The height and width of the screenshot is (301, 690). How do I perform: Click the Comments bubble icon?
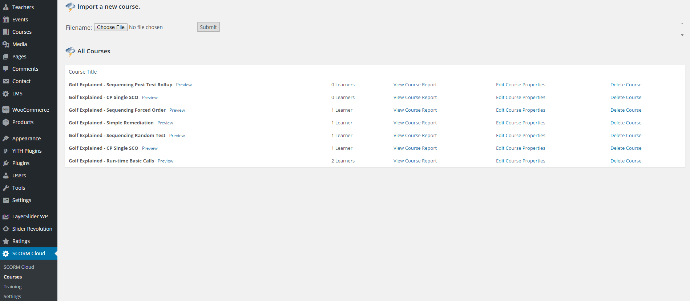click(x=6, y=69)
